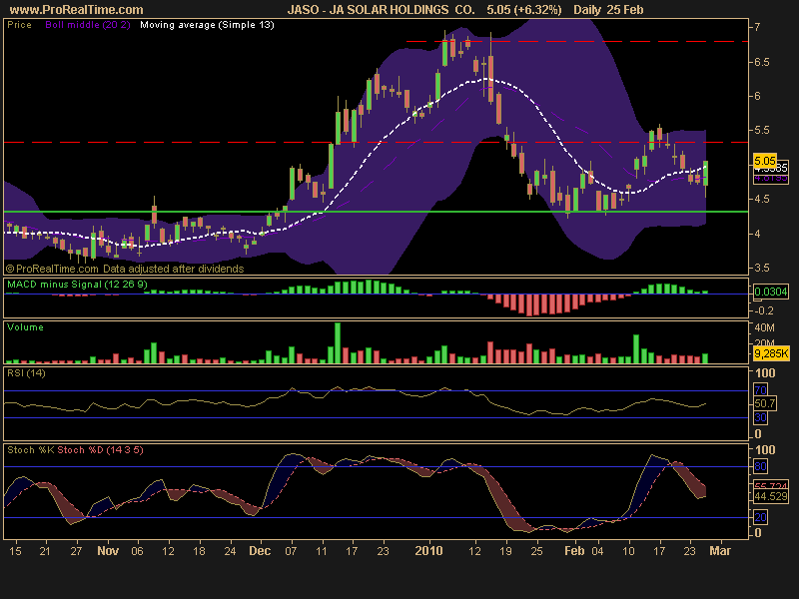Click the 44.529 stochastic value box
The image size is (799, 599).
[771, 496]
